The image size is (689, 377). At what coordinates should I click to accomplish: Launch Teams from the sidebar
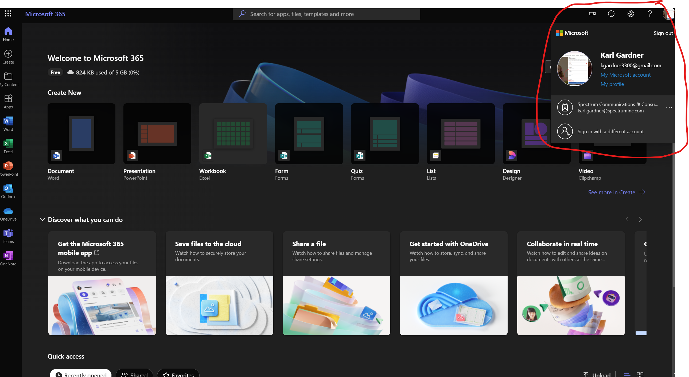coord(8,237)
